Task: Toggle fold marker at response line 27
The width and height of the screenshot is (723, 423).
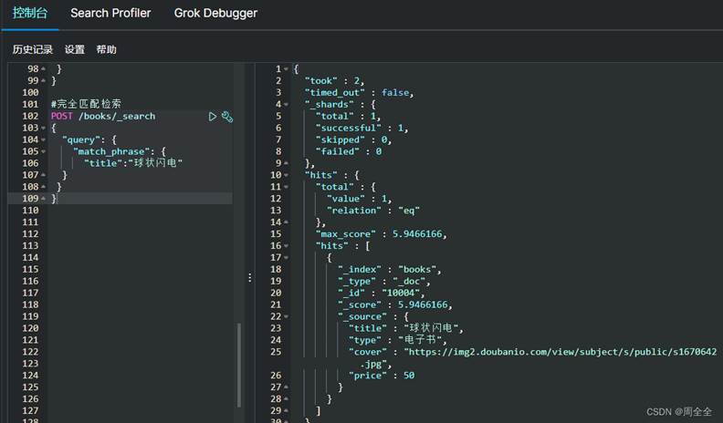Action: click(286, 387)
